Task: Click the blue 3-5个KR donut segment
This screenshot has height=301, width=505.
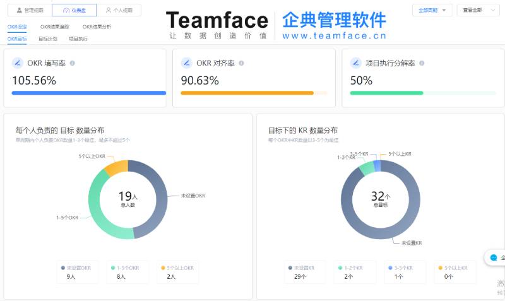Action: pos(377,166)
